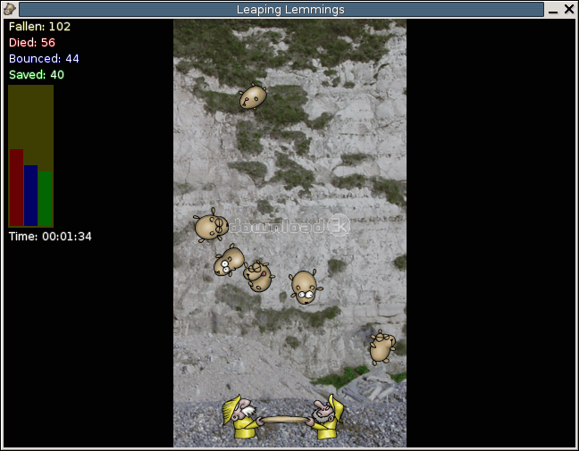Click the upside-down lemming with big eyes
The width and height of the screenshot is (579, 451).
point(306,287)
